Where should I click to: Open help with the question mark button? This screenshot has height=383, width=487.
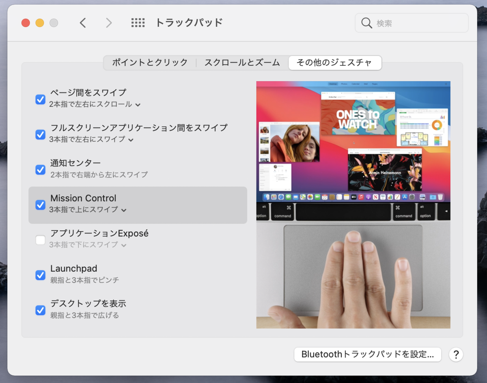pyautogui.click(x=456, y=354)
